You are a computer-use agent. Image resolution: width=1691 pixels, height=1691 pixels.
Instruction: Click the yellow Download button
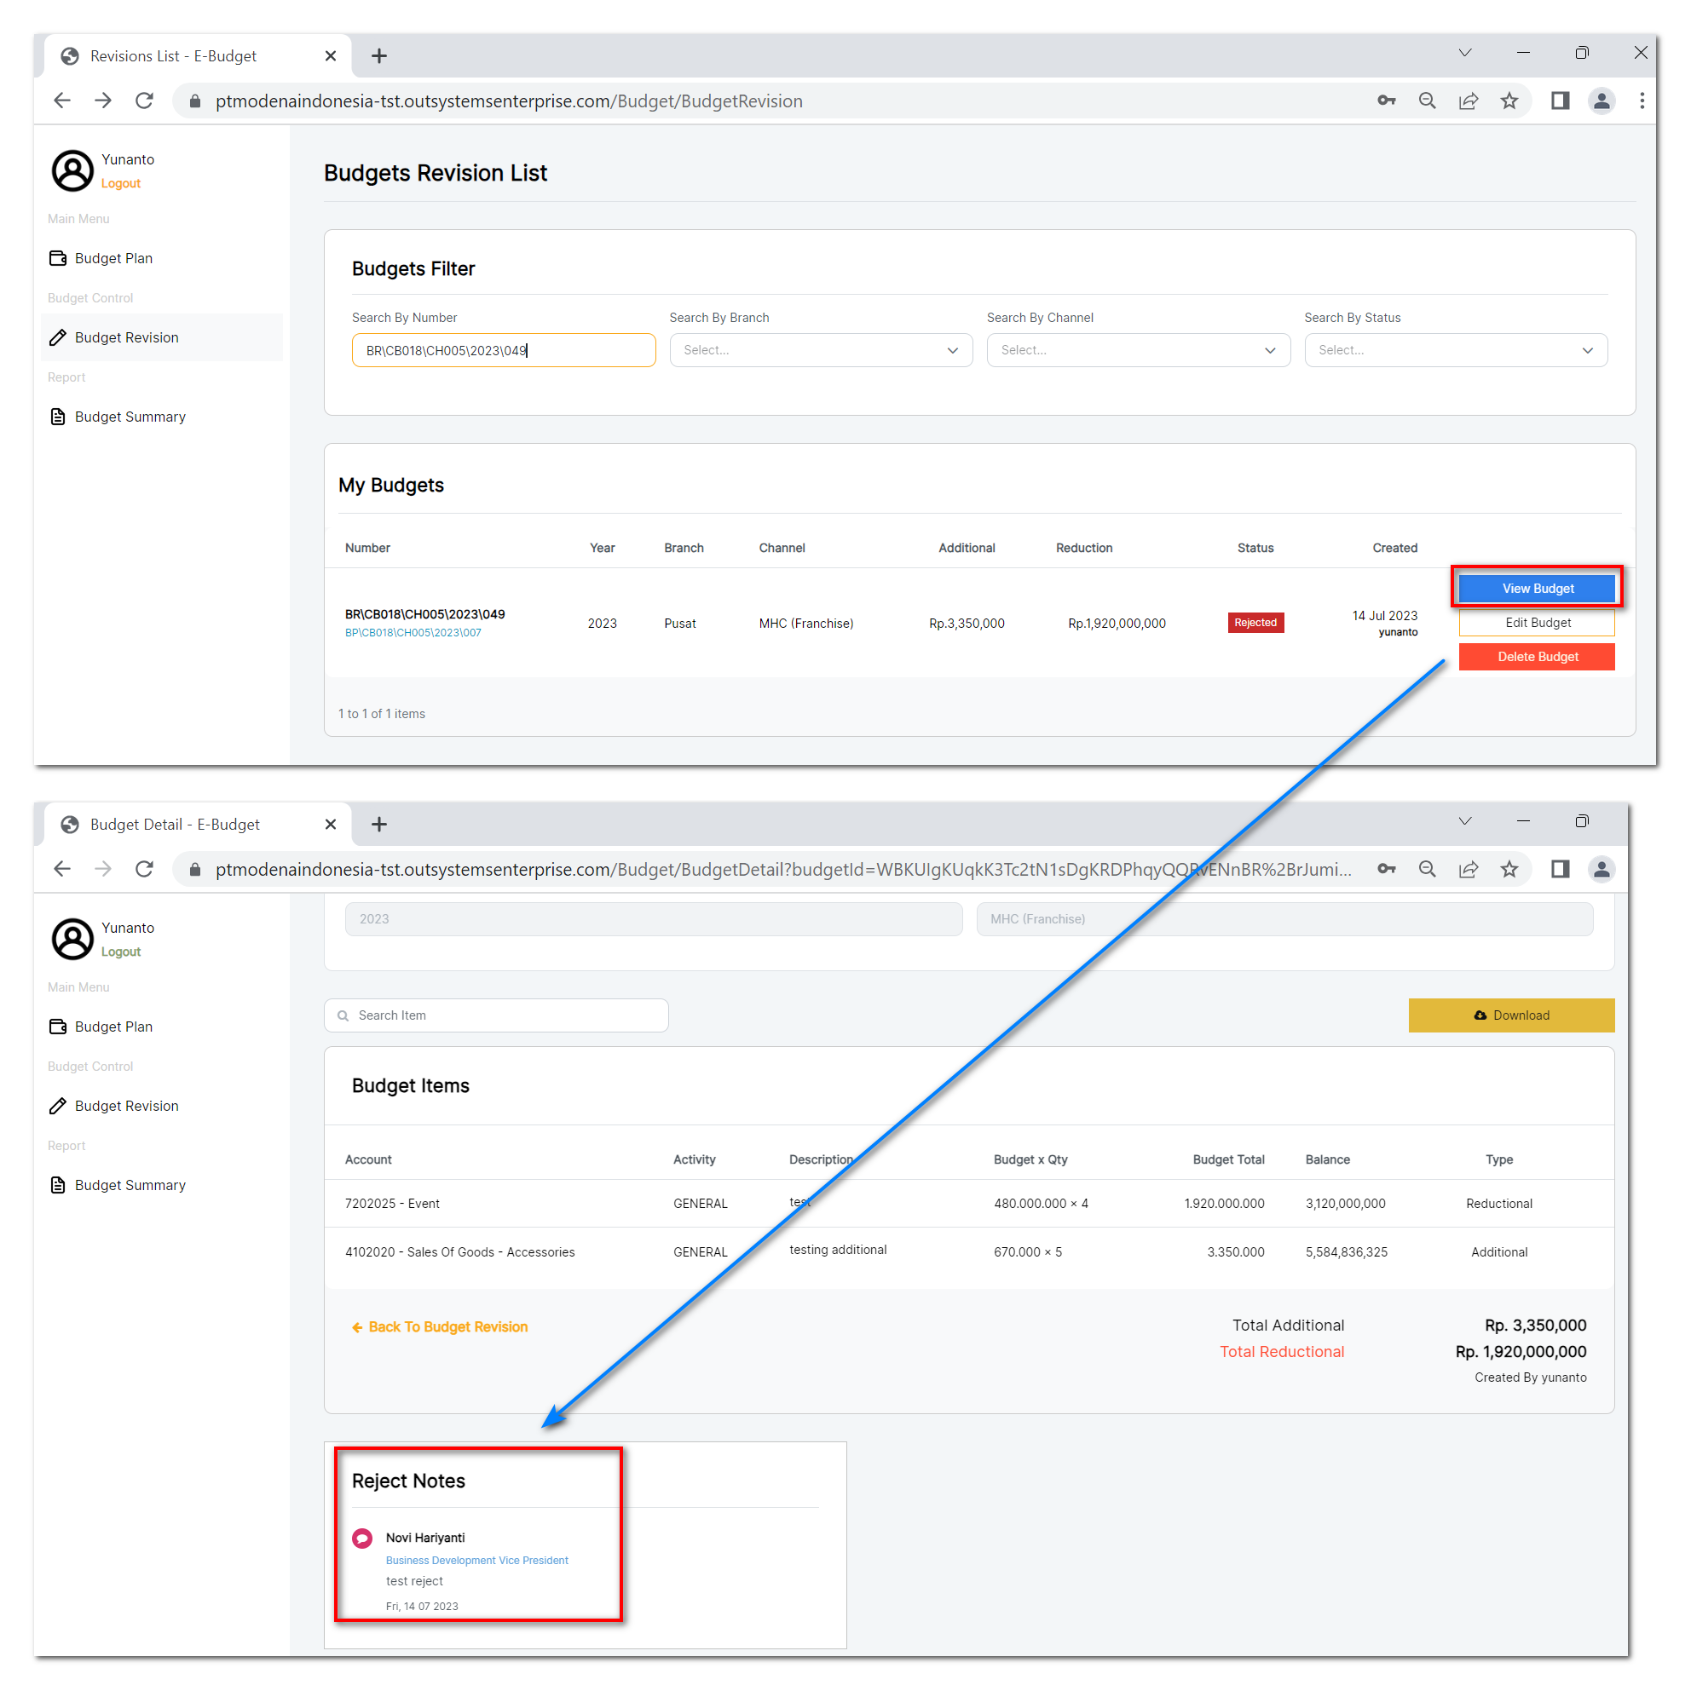point(1510,1015)
